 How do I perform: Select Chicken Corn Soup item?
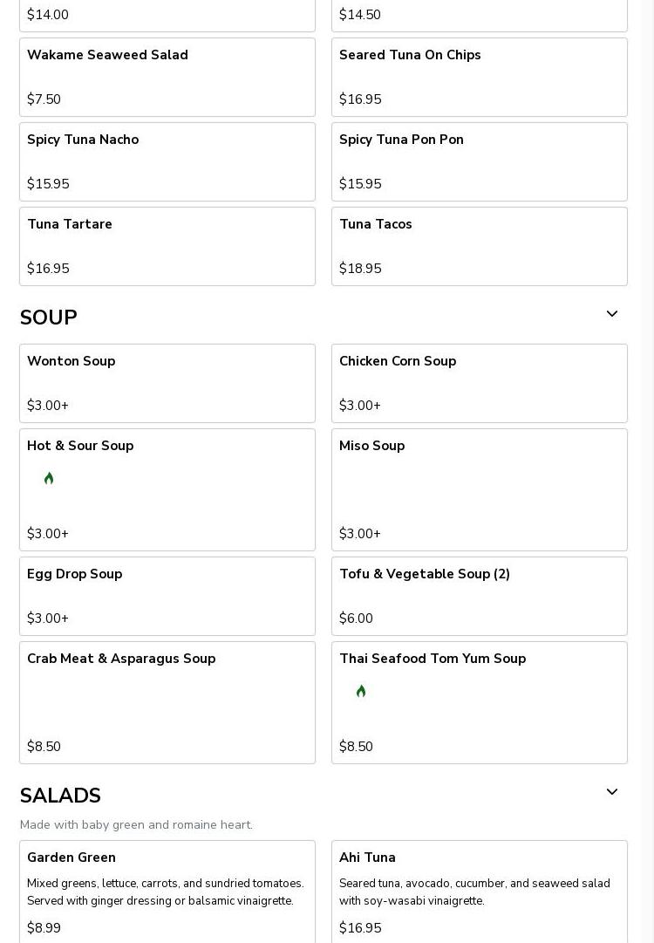(x=480, y=383)
